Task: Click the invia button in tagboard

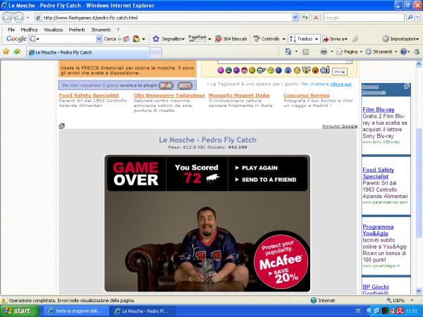Action: [339, 72]
